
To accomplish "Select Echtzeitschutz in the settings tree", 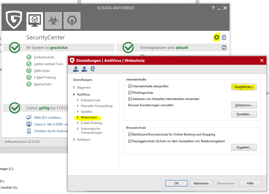I will pos(91,100).
